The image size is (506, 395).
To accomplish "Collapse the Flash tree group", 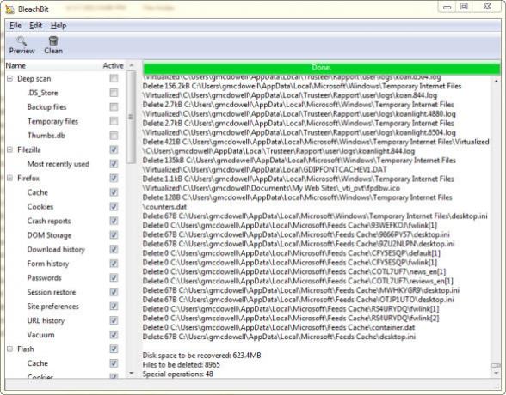I will click(10, 349).
